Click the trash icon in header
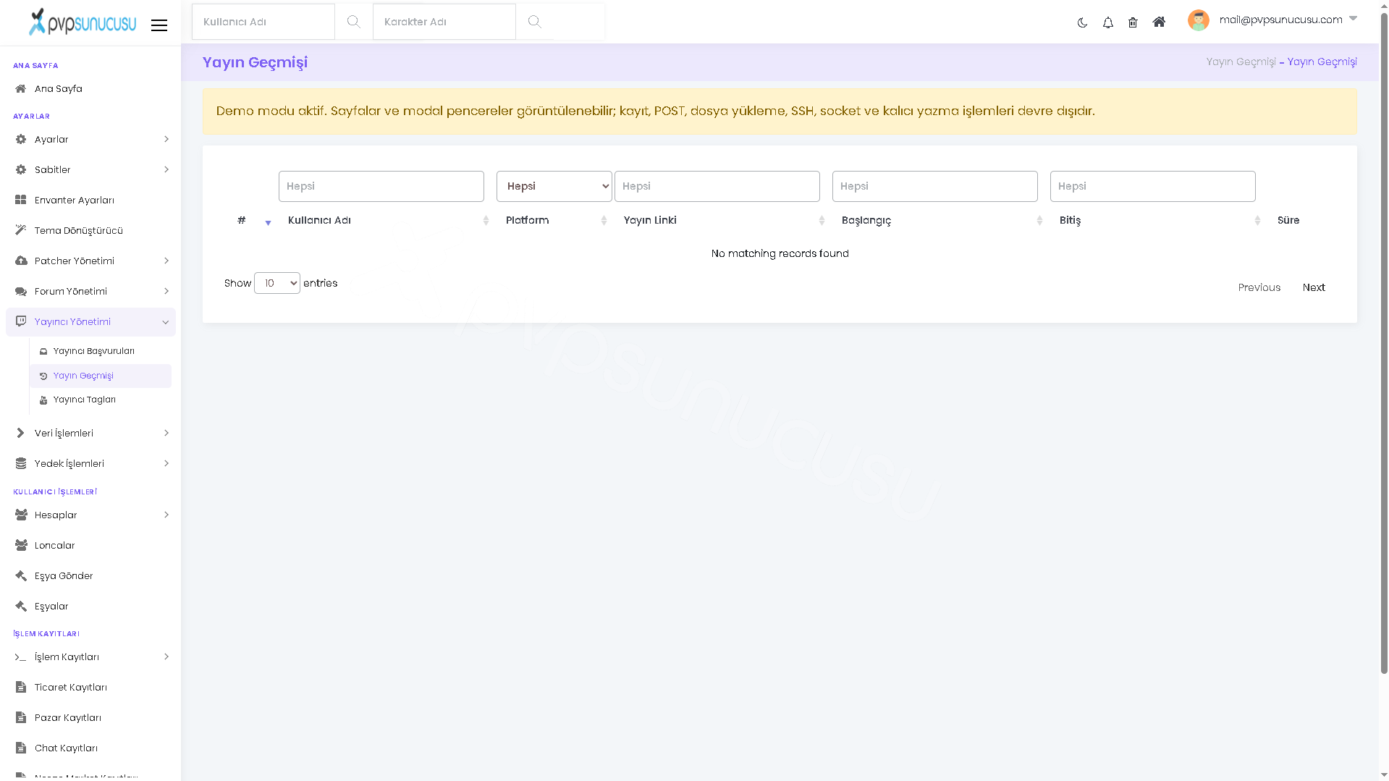Viewport: 1389px width, 781px height. pos(1133,22)
